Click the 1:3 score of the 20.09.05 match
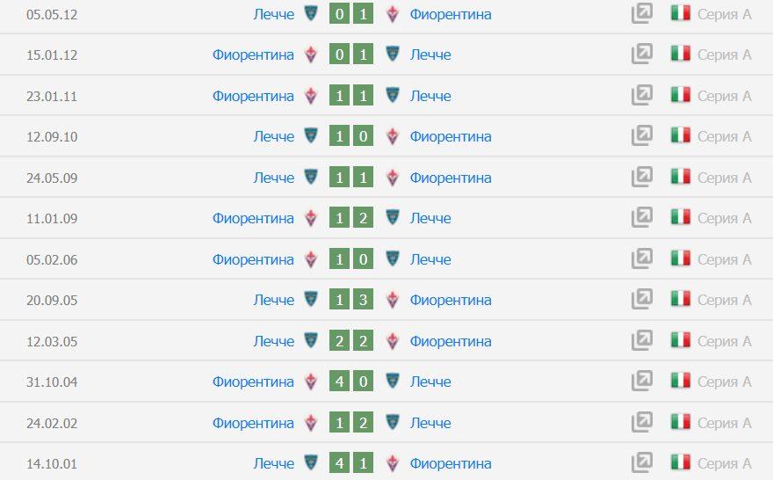Image resolution: width=773 pixels, height=480 pixels. pos(351,300)
